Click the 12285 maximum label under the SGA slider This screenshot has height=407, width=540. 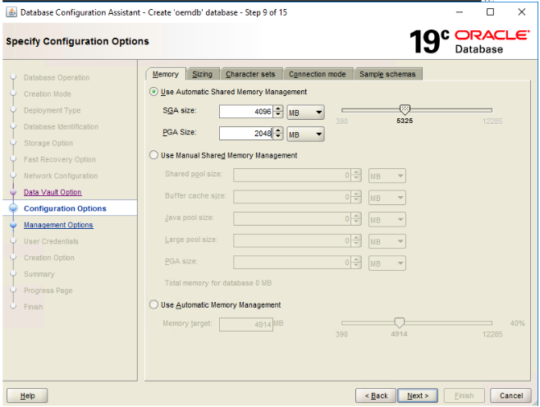pos(492,121)
